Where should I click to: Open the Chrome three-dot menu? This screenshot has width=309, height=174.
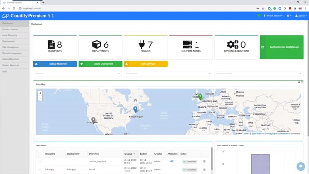306,9
